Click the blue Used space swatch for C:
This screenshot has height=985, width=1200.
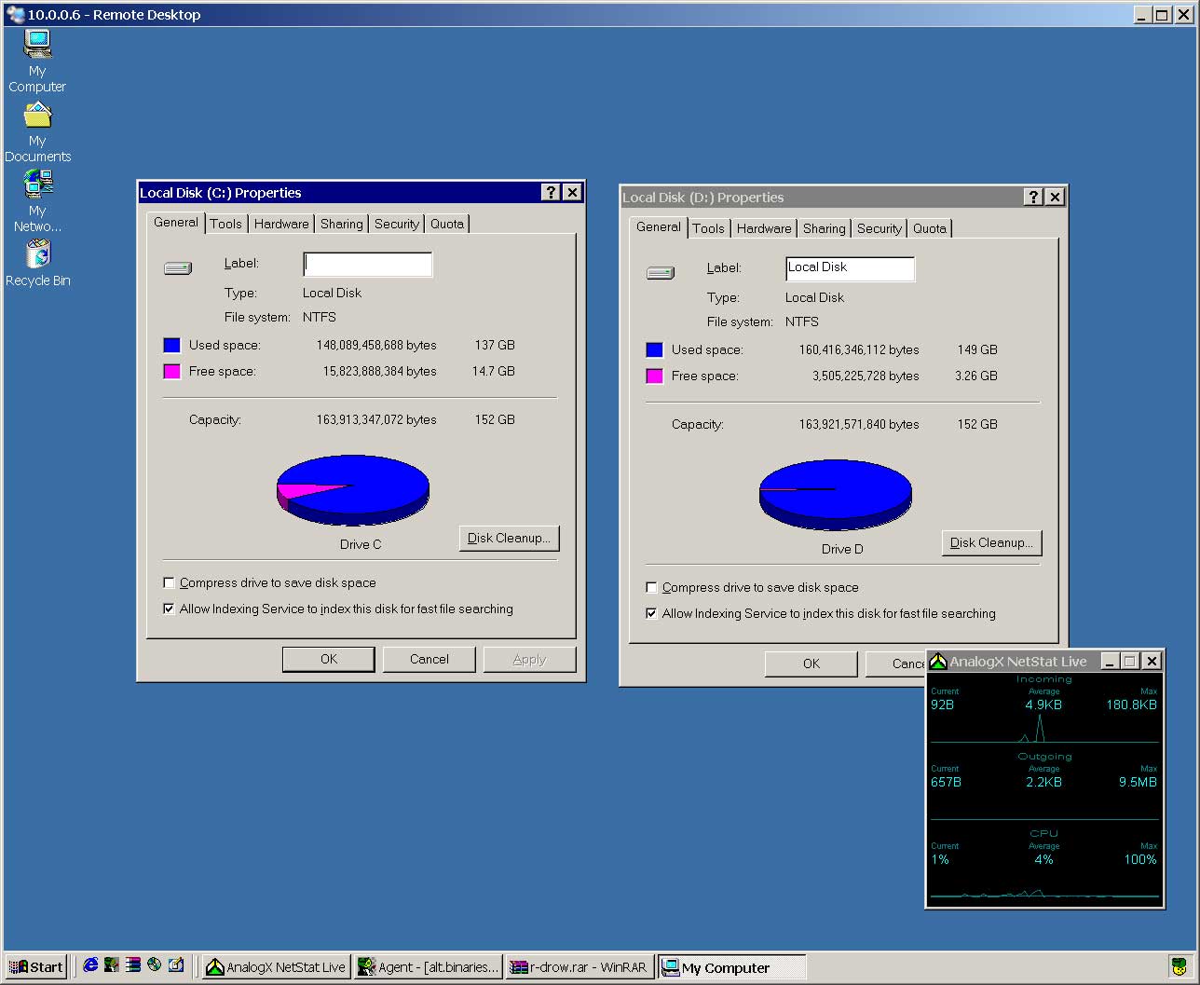(x=171, y=345)
